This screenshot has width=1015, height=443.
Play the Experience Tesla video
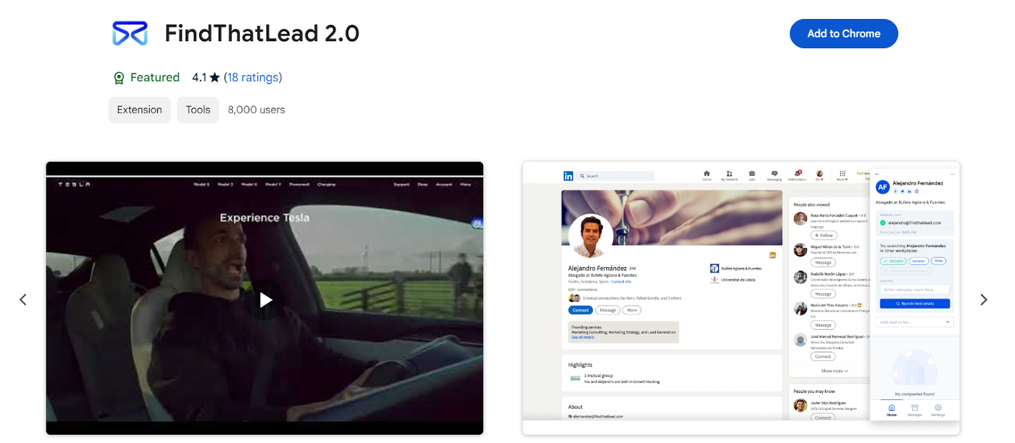tap(265, 300)
